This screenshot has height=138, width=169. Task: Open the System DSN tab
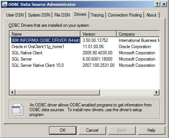click(x=39, y=15)
